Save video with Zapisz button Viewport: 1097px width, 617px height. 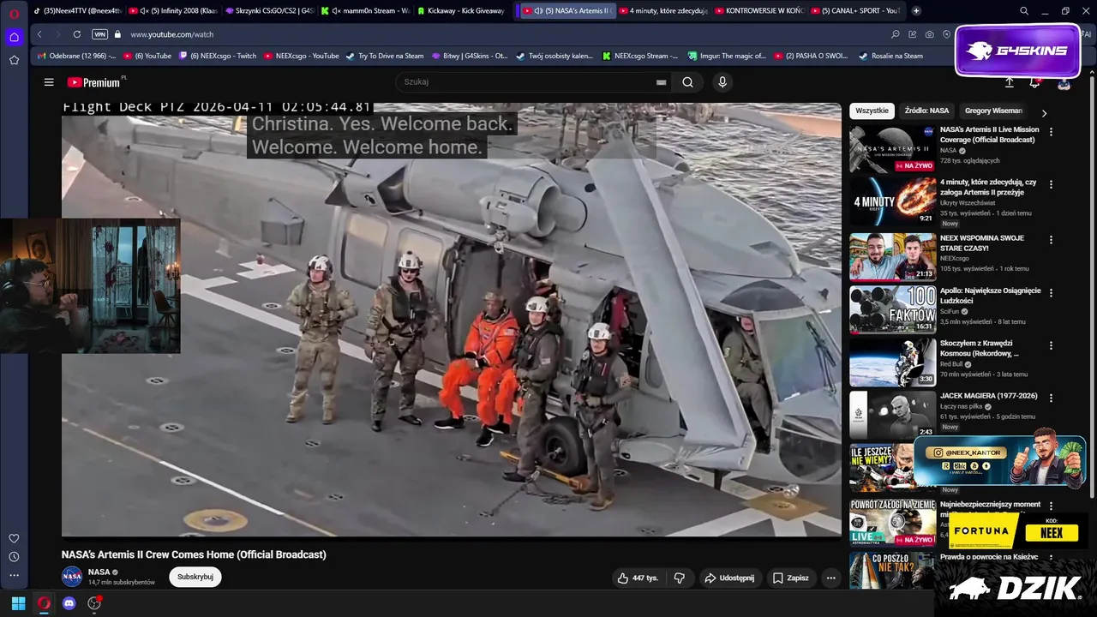coord(790,578)
